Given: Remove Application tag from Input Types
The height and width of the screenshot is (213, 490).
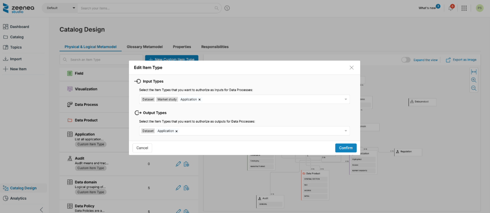Looking at the screenshot, I should [x=199, y=99].
